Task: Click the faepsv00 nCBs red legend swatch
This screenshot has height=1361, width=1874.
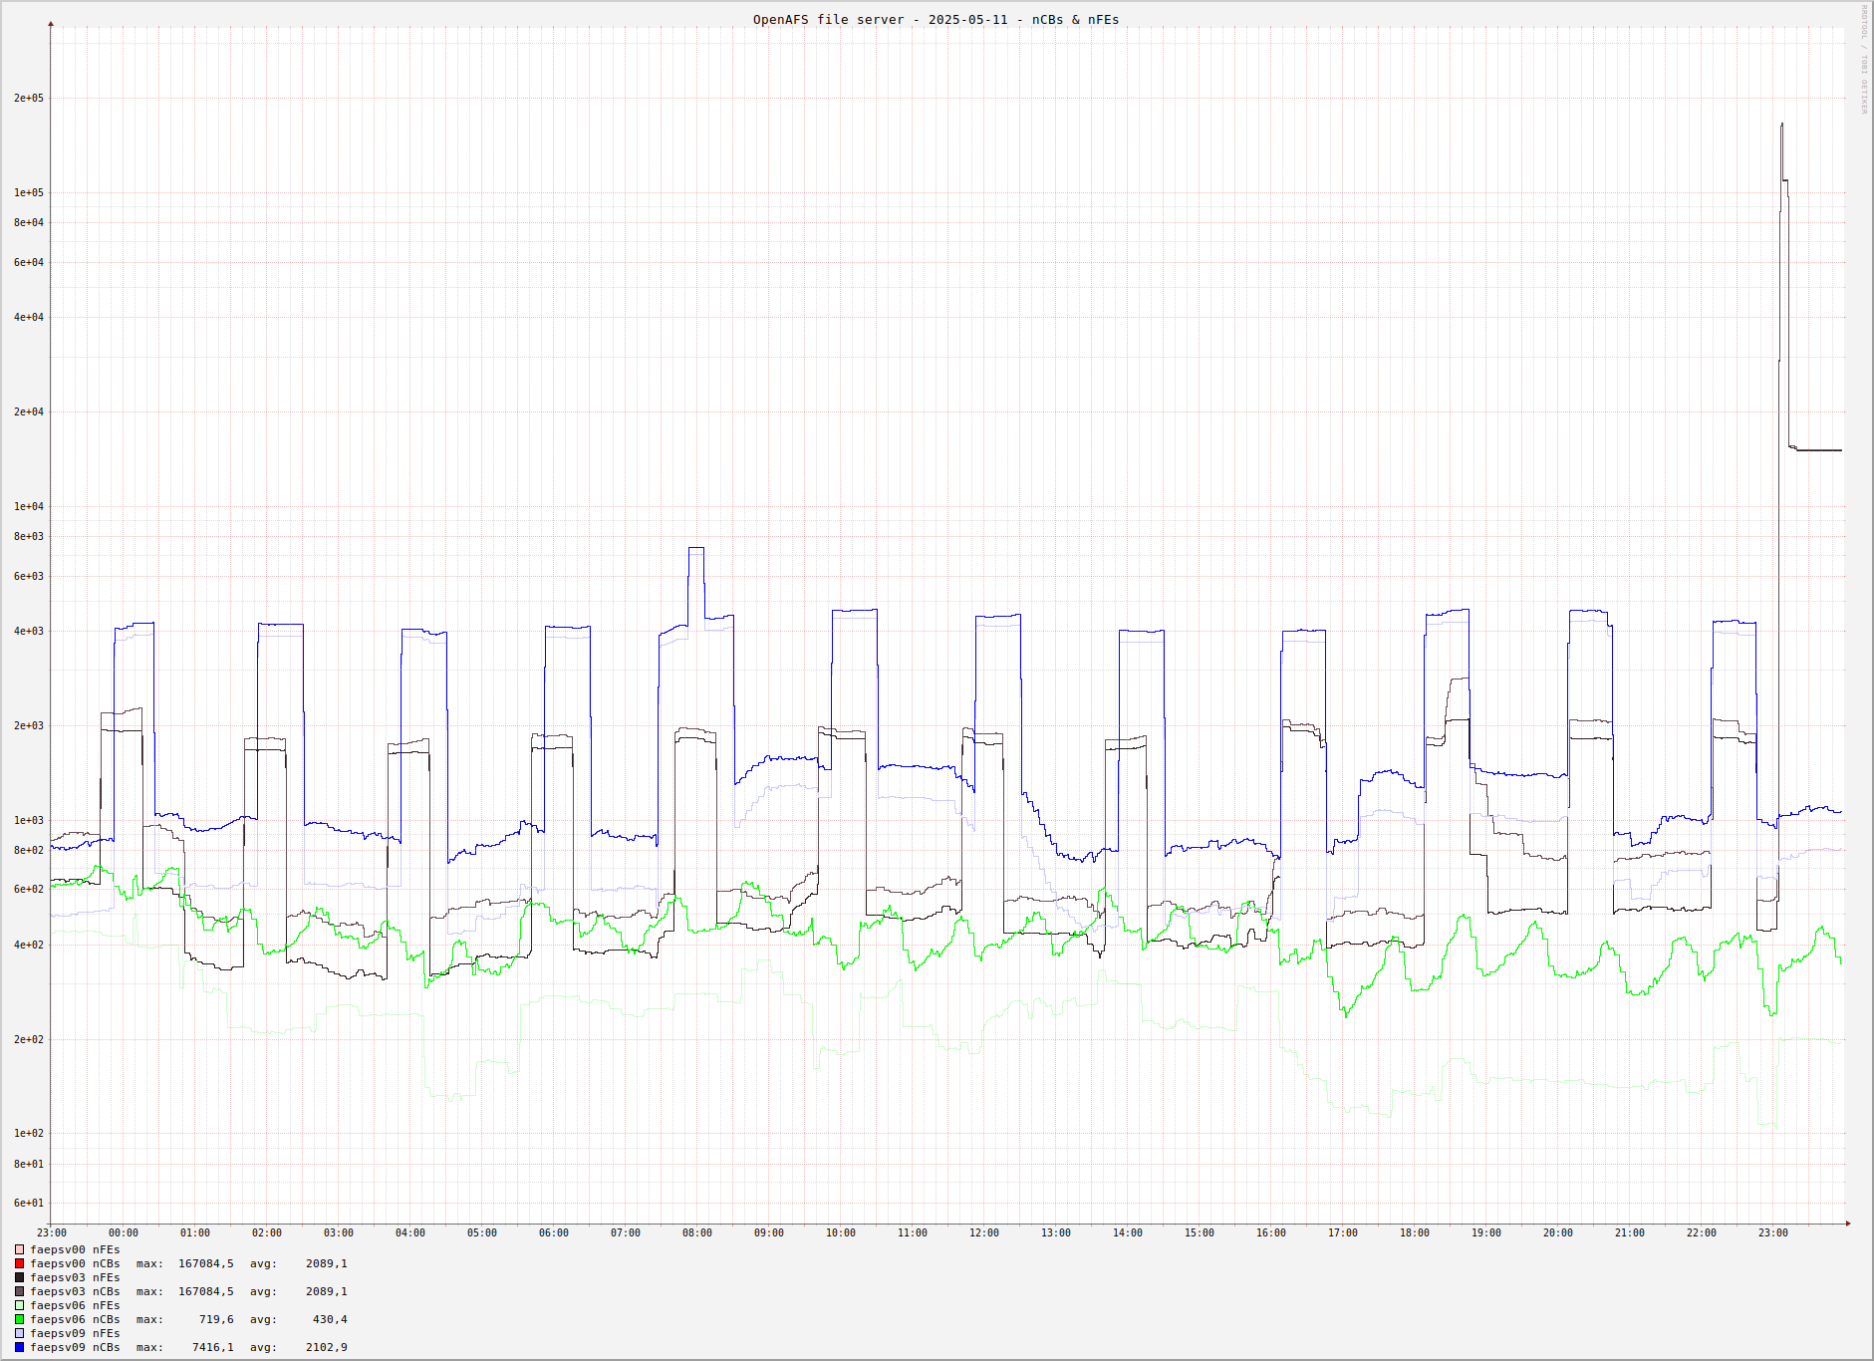Action: (19, 1263)
